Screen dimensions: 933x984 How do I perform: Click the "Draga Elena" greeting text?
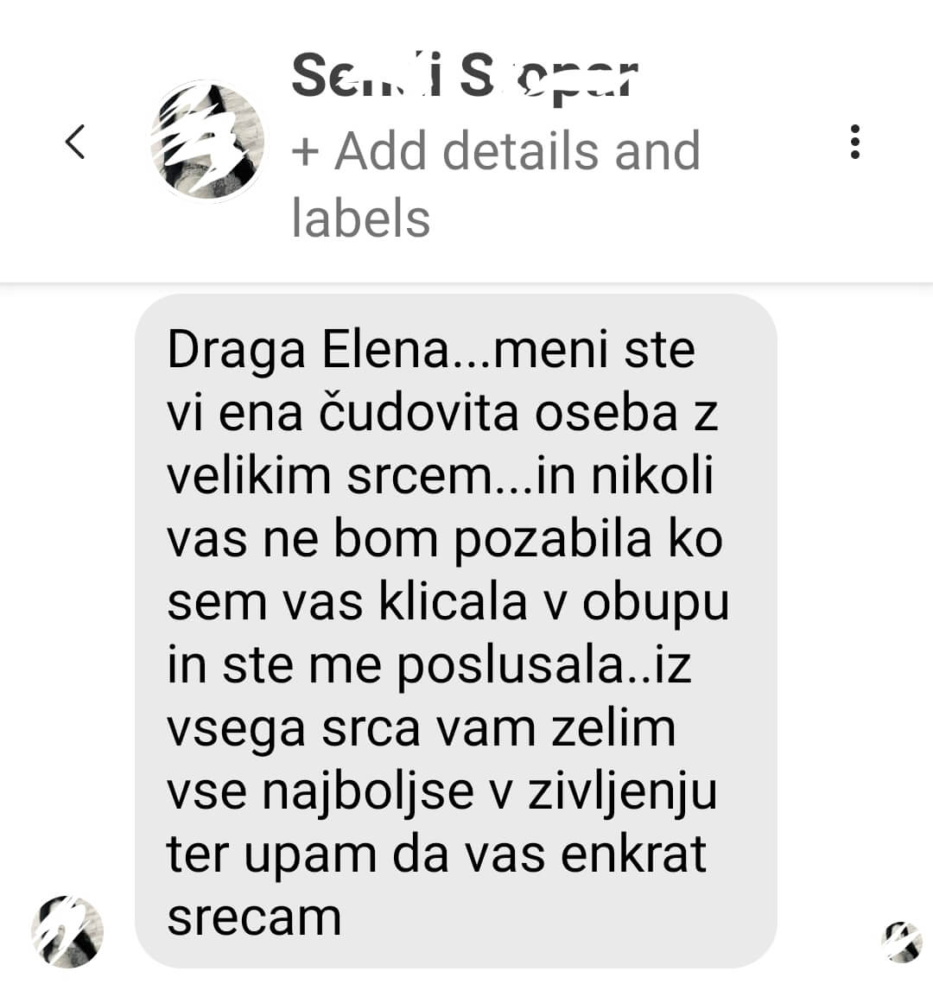[308, 351]
